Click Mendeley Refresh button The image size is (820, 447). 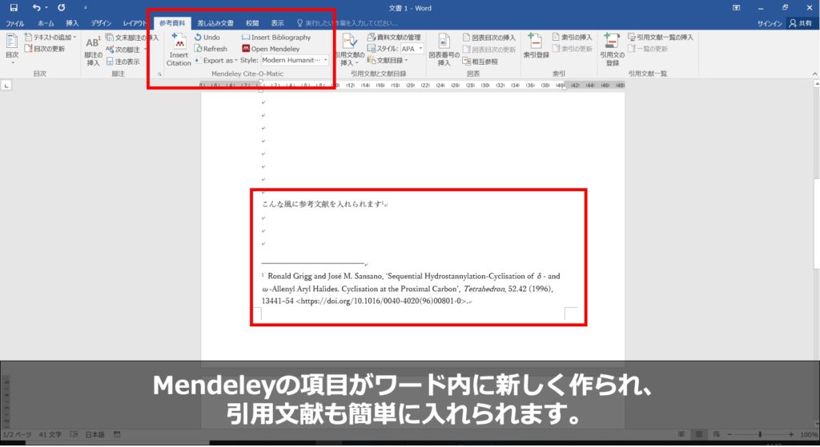coord(211,49)
